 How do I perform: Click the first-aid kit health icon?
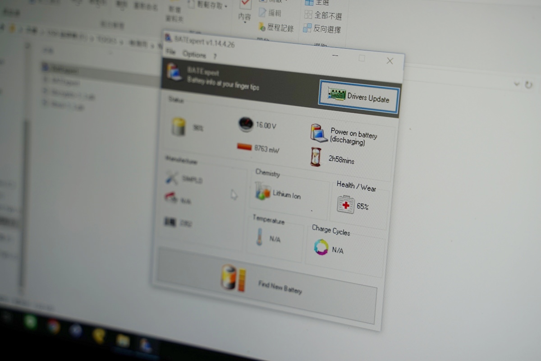(x=346, y=204)
